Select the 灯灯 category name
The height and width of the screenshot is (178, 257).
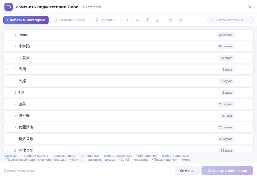pos(22,93)
